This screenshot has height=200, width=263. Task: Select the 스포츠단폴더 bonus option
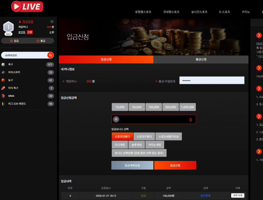[122, 137]
